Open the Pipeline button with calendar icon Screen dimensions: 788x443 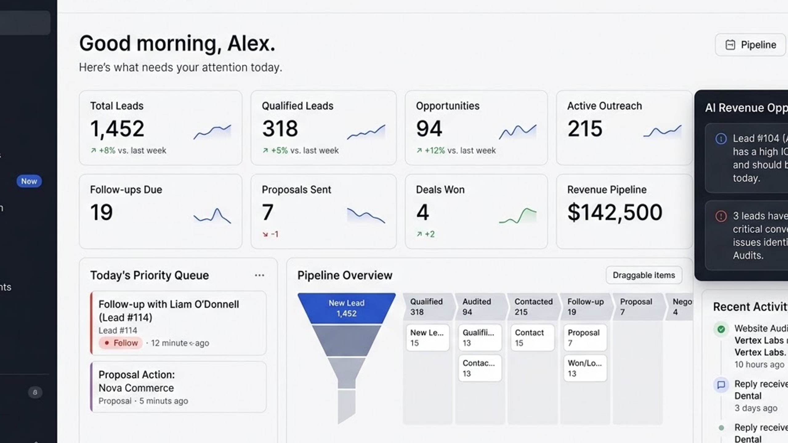pyautogui.click(x=750, y=45)
